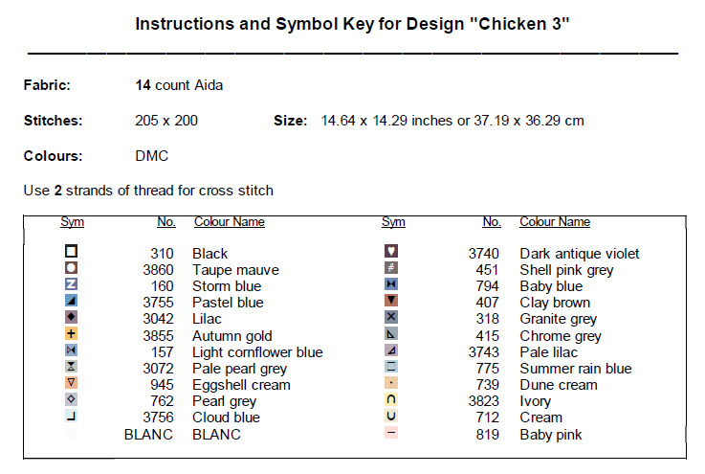705x474 pixels.
Task: Pick the Summer rain blue swatch
Action: pyautogui.click(x=391, y=367)
